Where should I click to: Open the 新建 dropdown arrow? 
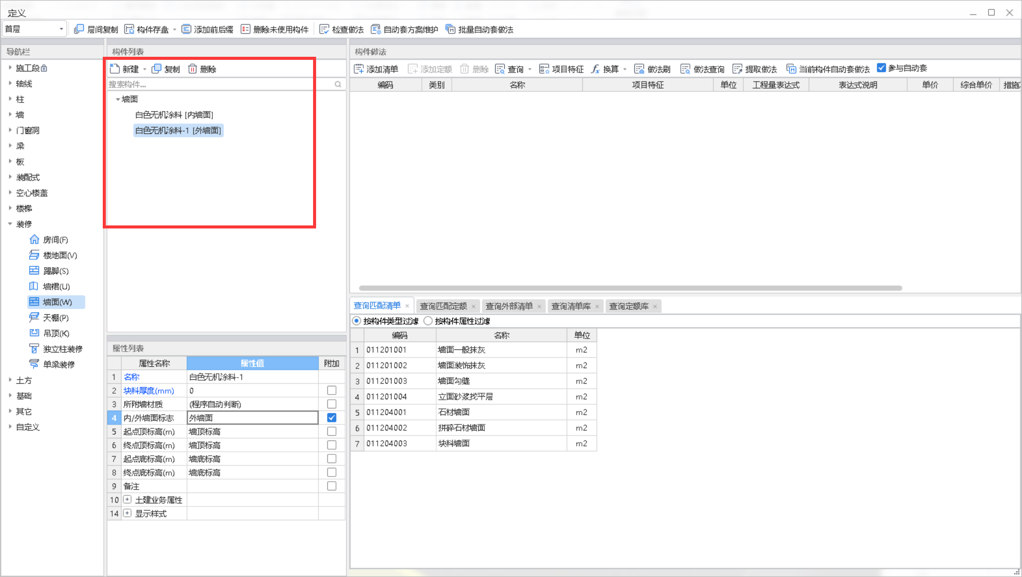[145, 69]
